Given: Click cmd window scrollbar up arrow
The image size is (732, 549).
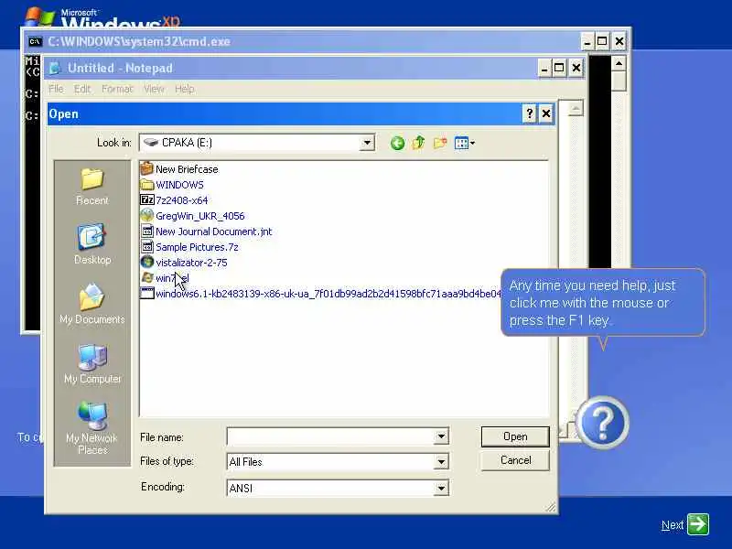Looking at the screenshot, I should point(619,63).
